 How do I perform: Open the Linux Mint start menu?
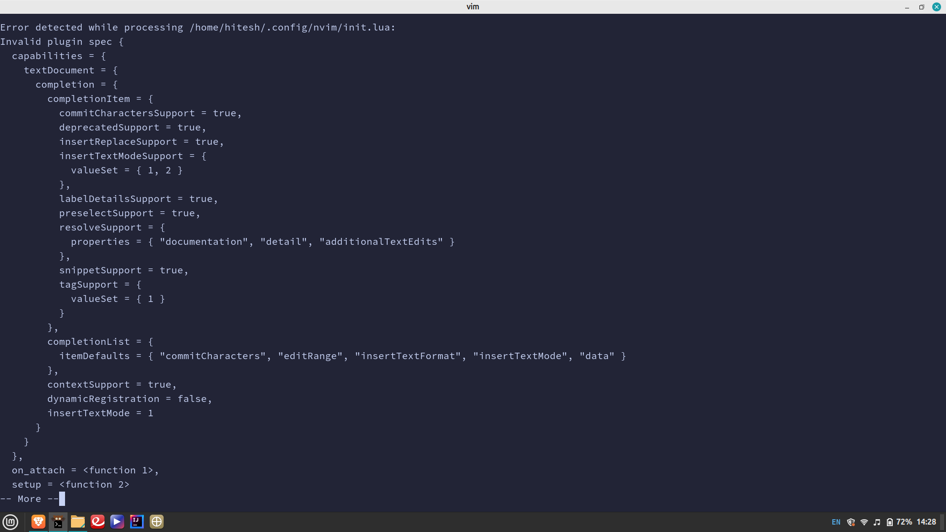click(x=10, y=522)
